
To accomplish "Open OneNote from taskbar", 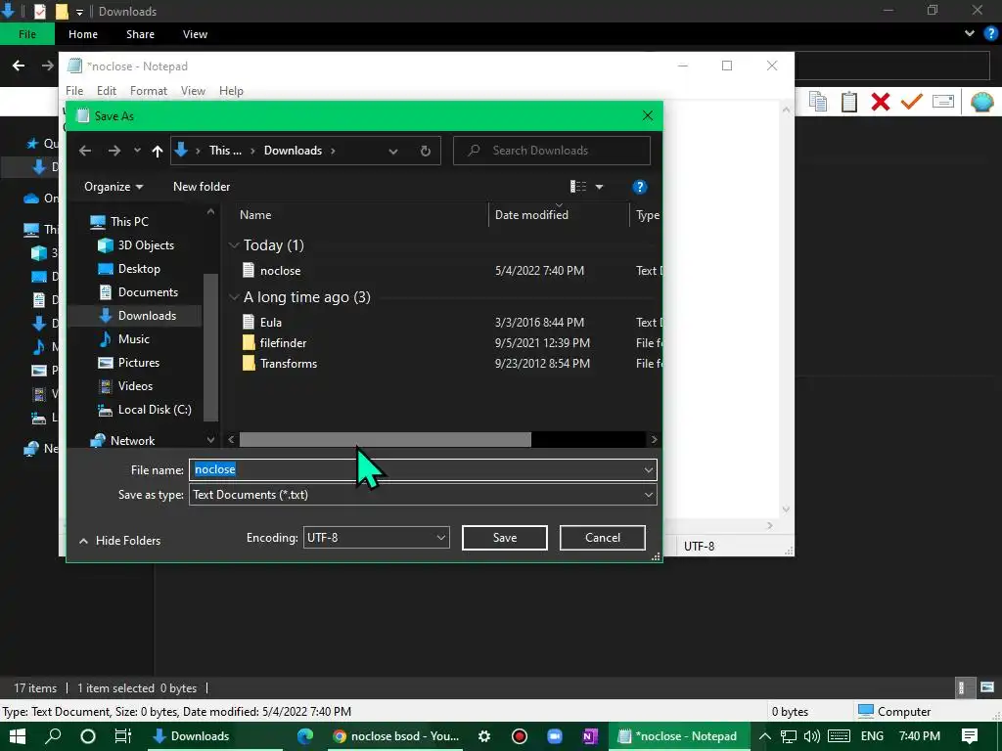I will tap(590, 736).
